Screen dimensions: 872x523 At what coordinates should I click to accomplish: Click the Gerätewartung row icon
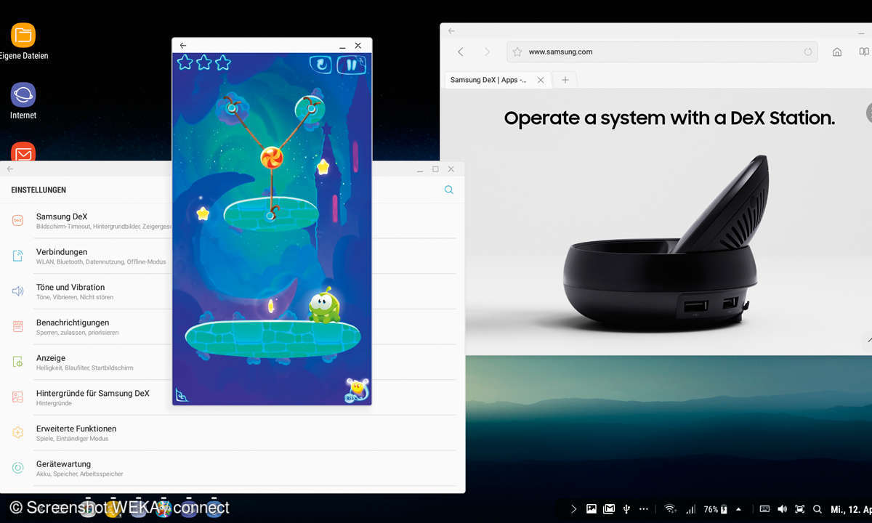pos(18,469)
